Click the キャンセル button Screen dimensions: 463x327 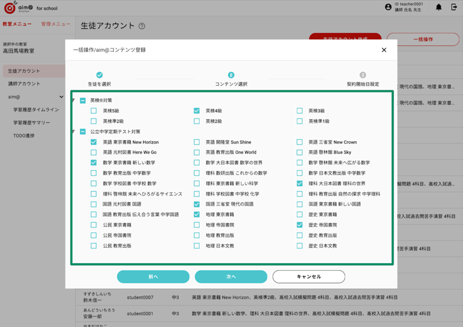coord(309,277)
